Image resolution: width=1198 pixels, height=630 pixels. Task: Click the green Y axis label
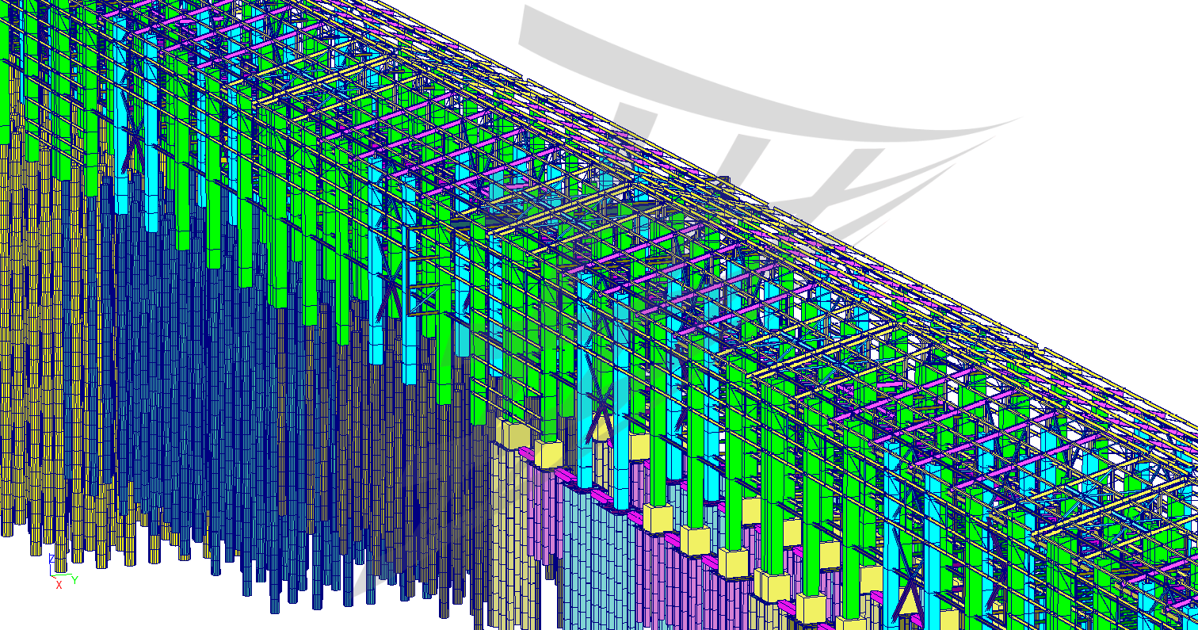pos(74,580)
